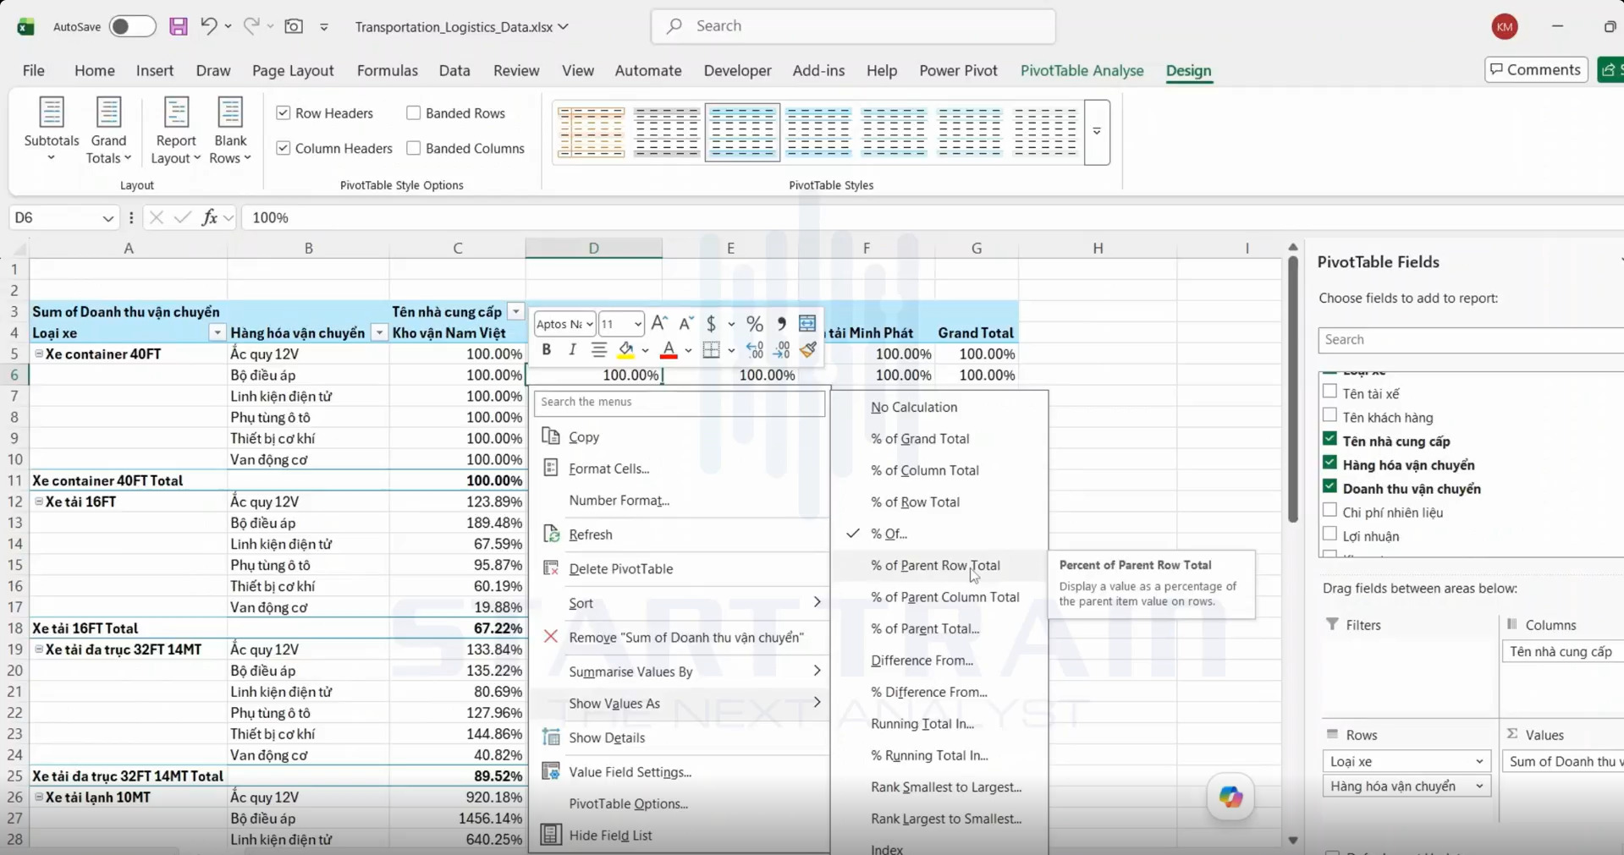The height and width of the screenshot is (855, 1624).
Task: Open Value Field Settings from context menu
Action: (x=630, y=771)
